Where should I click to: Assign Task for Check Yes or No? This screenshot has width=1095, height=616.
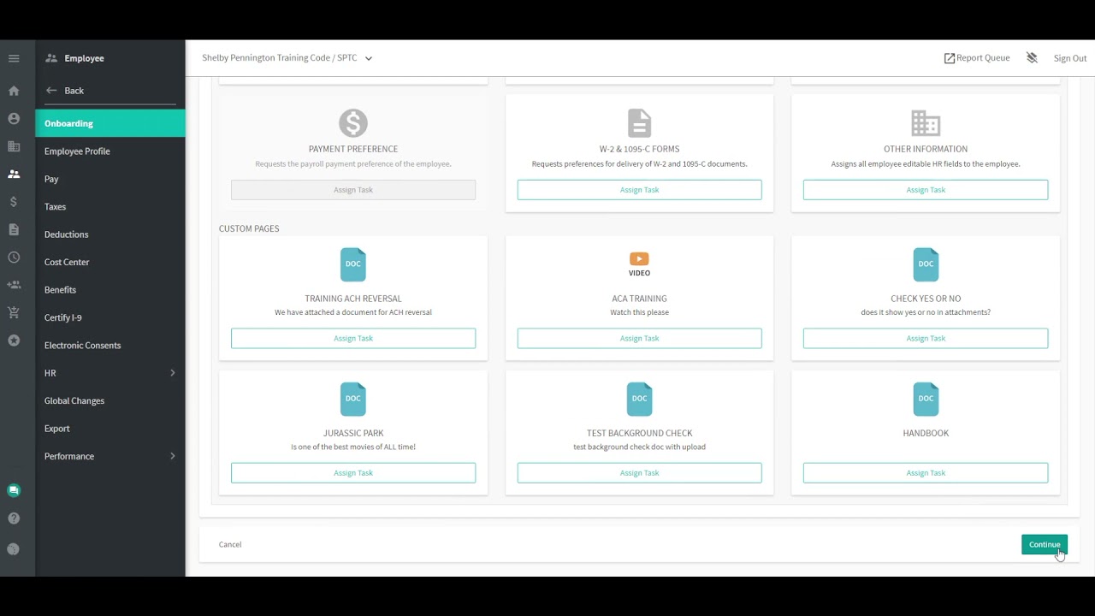pyautogui.click(x=926, y=338)
